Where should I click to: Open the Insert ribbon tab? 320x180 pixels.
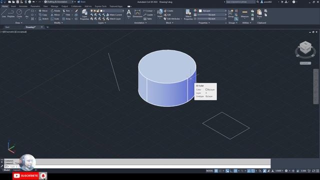point(13,6)
